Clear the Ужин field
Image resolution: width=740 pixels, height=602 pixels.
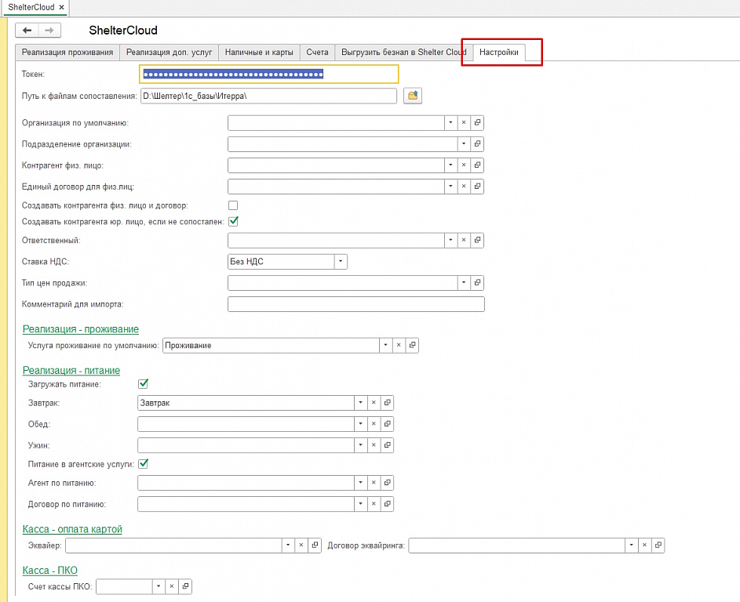(374, 445)
